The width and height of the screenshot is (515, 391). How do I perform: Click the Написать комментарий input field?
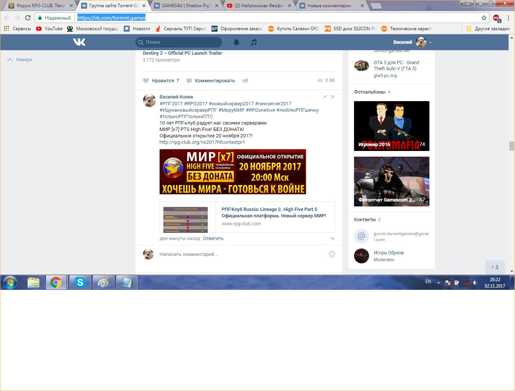pos(241,254)
